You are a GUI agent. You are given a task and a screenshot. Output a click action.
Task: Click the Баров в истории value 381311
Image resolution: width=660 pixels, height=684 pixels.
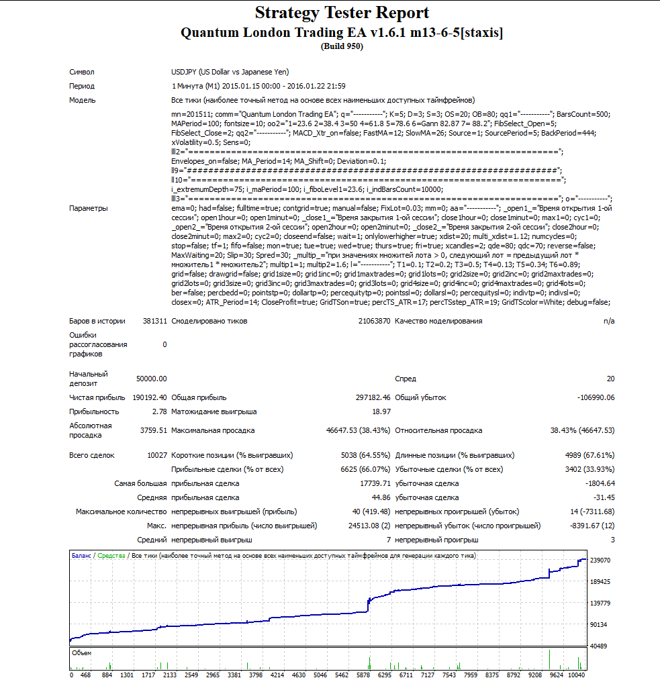(x=155, y=321)
